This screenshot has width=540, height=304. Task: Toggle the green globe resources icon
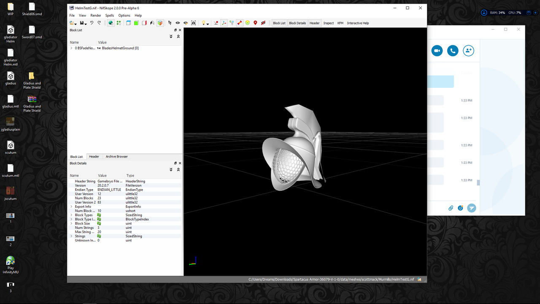click(x=111, y=23)
